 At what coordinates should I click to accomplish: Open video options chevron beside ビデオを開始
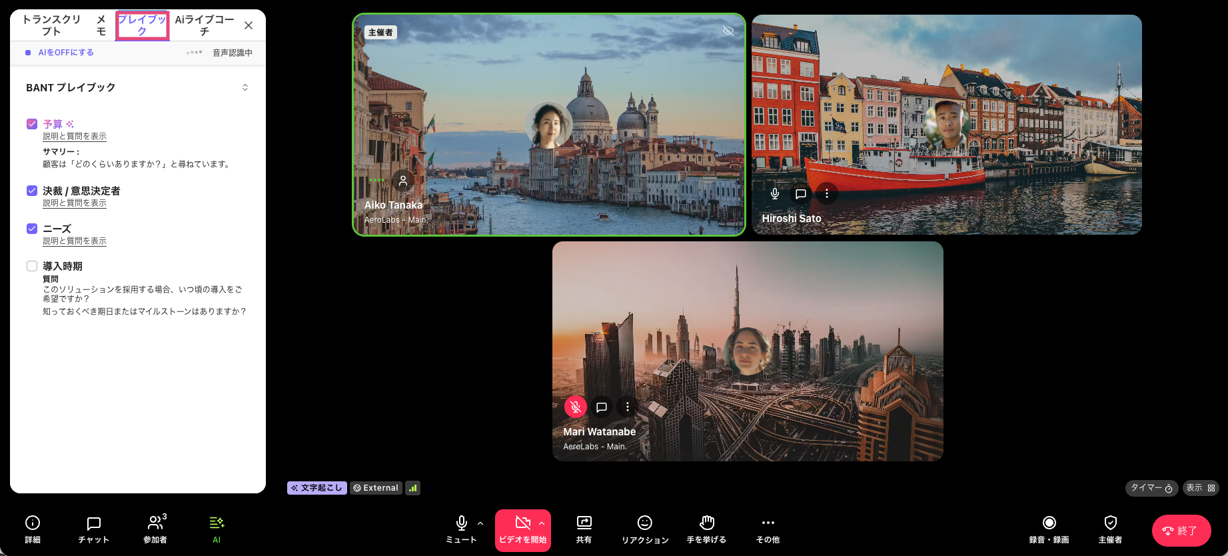click(542, 523)
